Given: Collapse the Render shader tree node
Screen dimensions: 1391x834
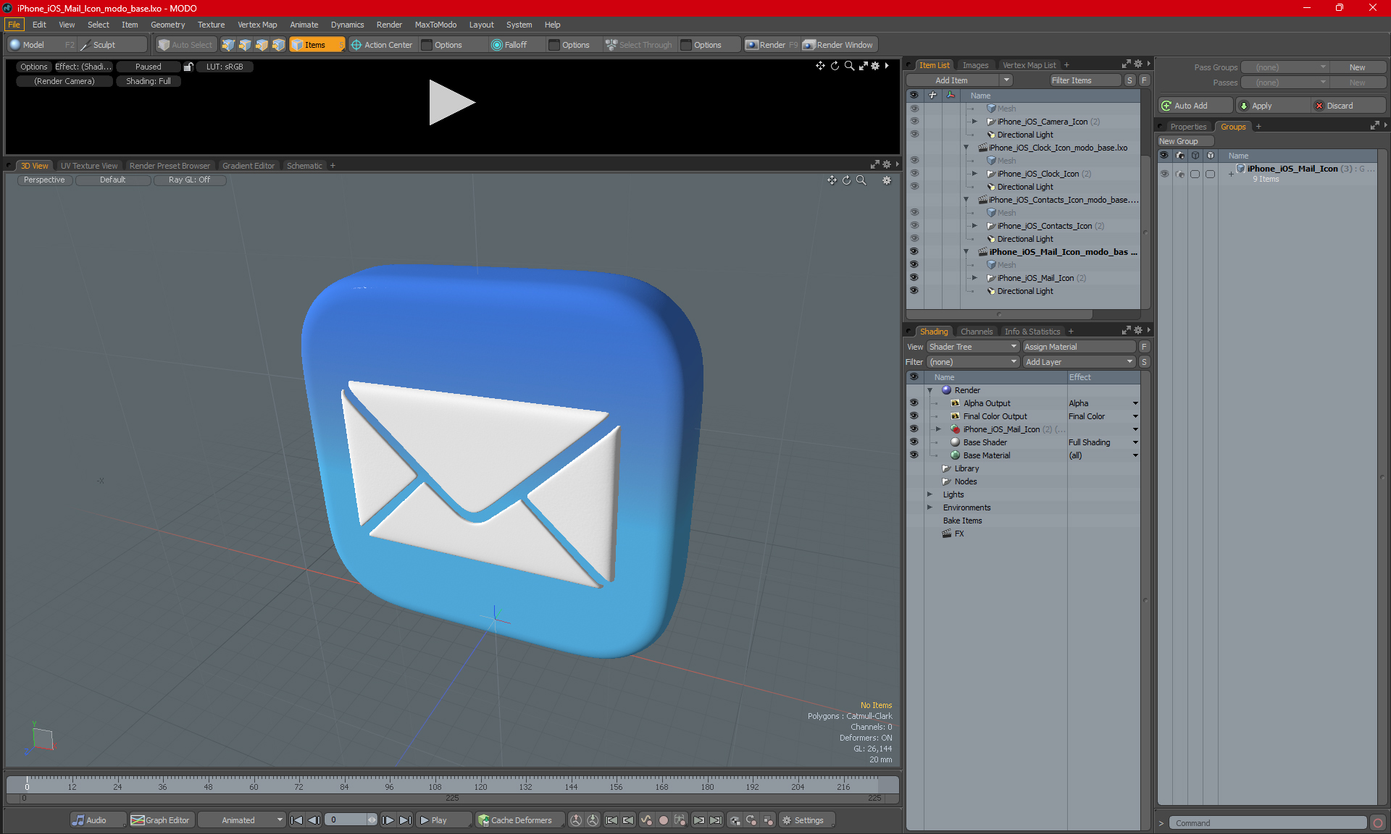Looking at the screenshot, I should click(x=930, y=390).
